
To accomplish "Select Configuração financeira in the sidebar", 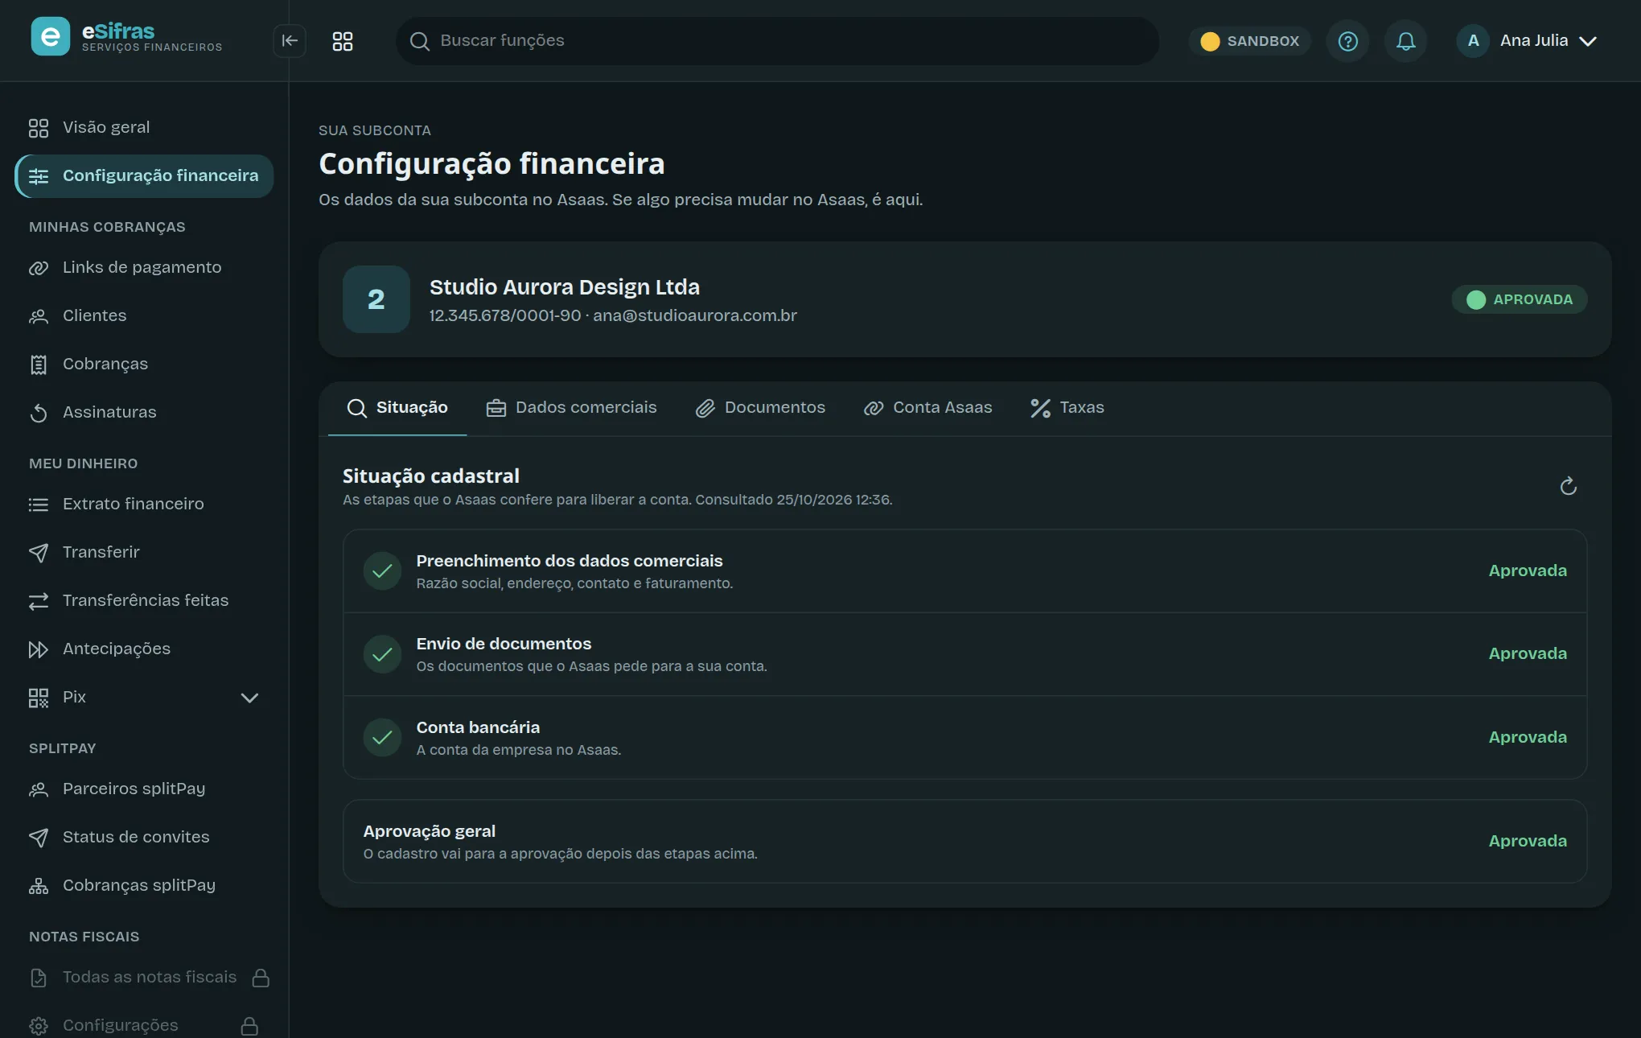I will coord(144,176).
